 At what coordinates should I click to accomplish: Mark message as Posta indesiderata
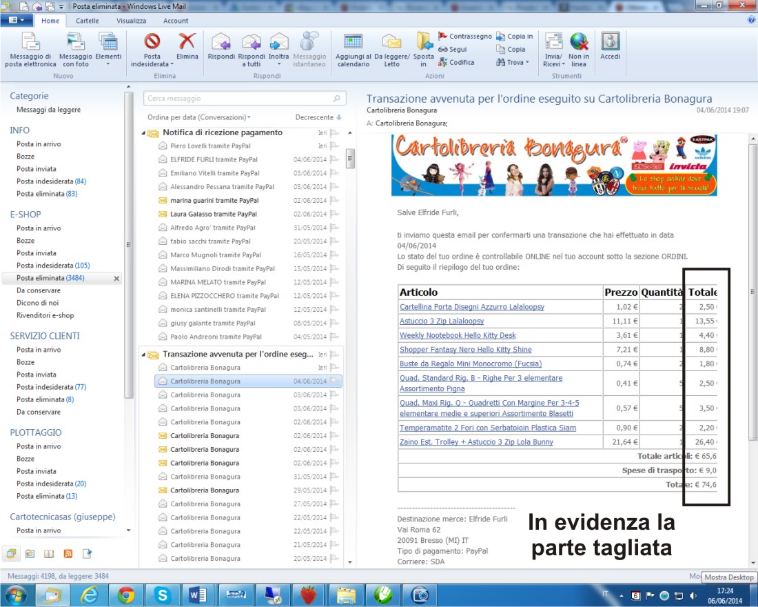152,50
